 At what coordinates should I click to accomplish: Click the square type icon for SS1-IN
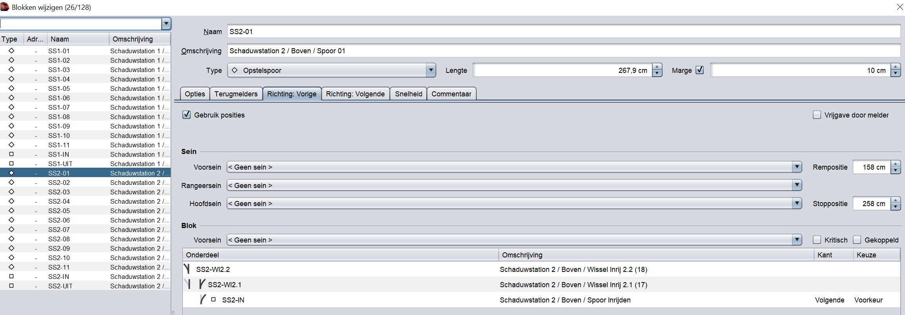click(11, 154)
